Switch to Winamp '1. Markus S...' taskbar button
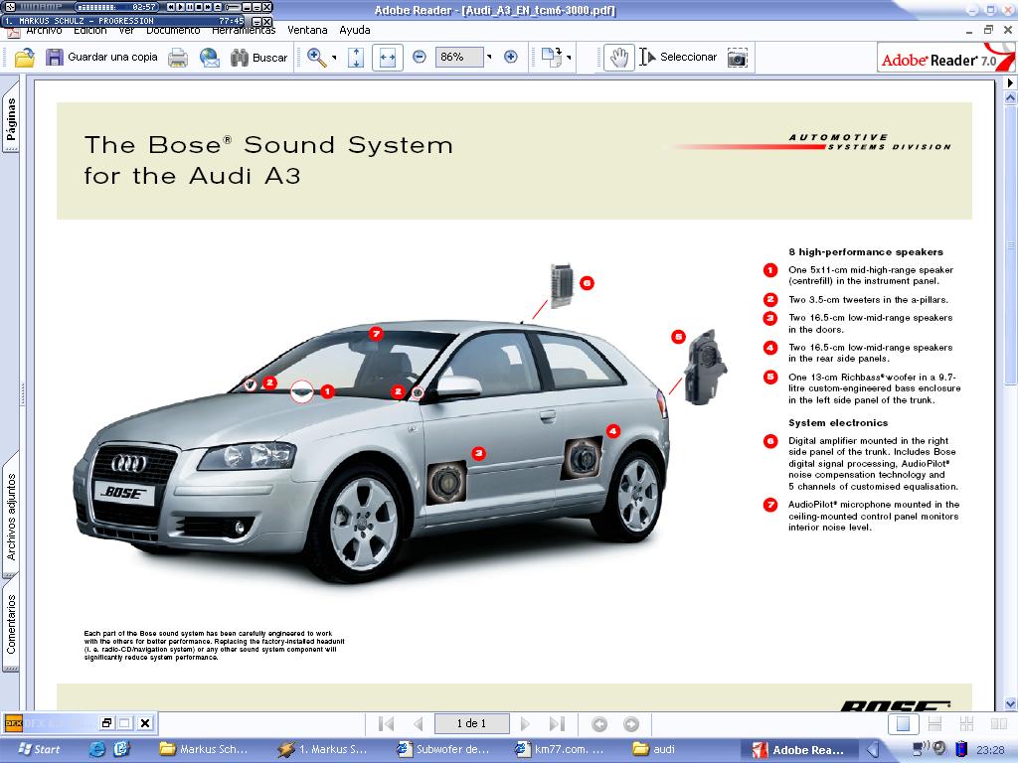 tap(323, 749)
